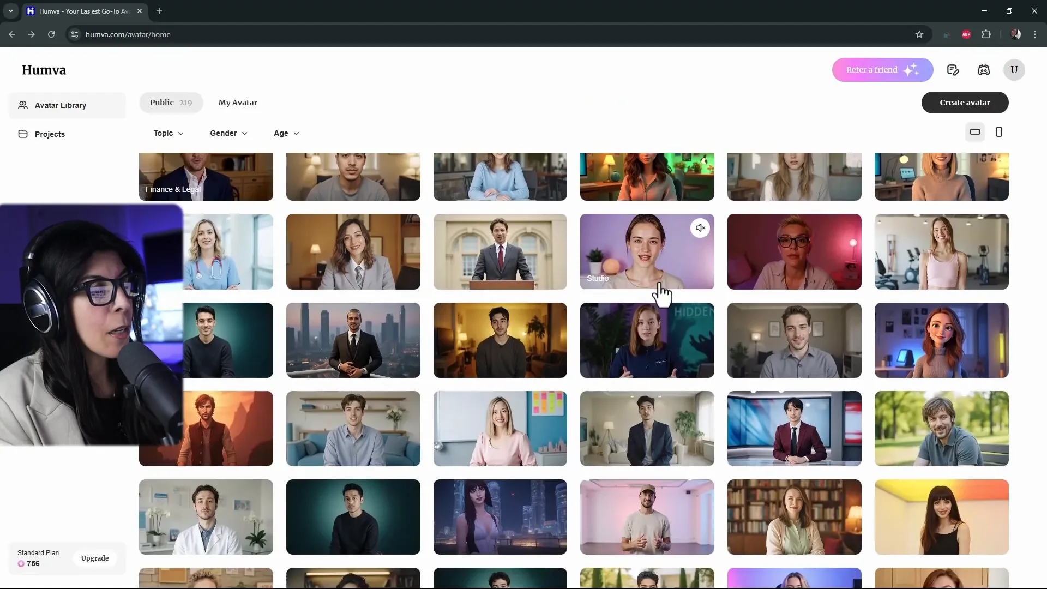Choose the man in cap gesturing avatar
This screenshot has width=1047, height=589.
647,517
